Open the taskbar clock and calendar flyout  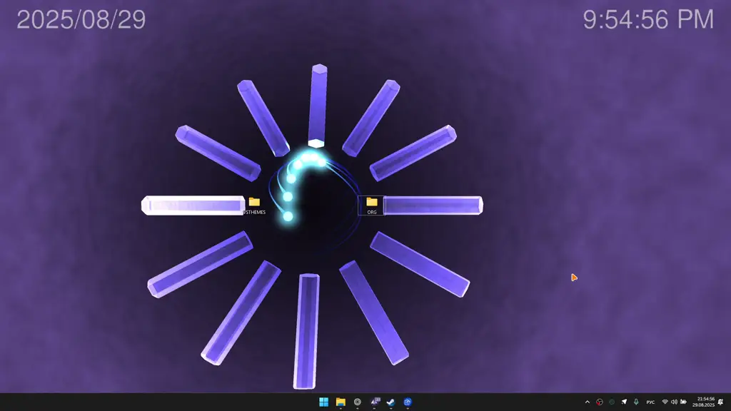click(703, 402)
